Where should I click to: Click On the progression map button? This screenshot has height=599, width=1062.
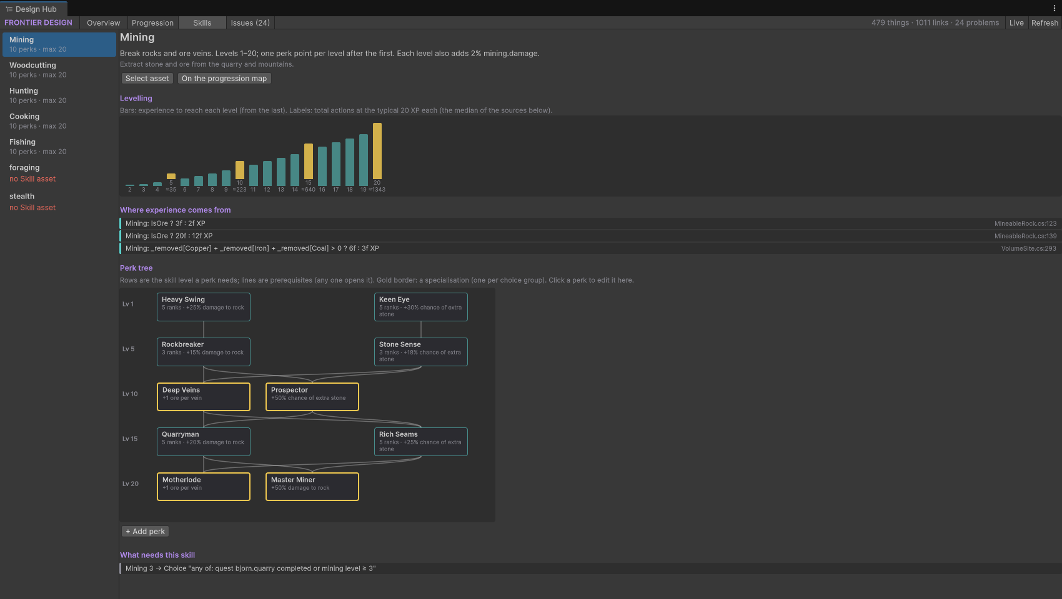click(224, 79)
